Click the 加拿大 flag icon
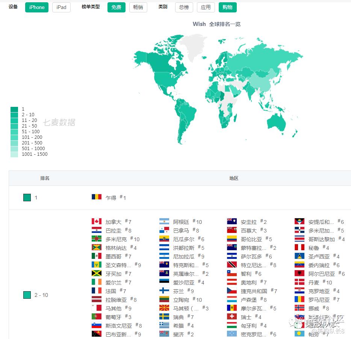The width and height of the screenshot is (351, 339). click(97, 221)
